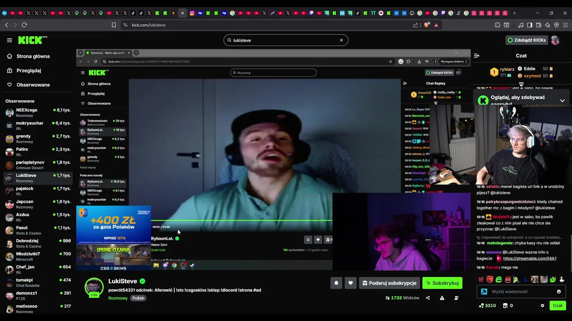The height and width of the screenshot is (321, 572).
Task: Open Azdus channel in the followed list
Action: pyautogui.click(x=38, y=217)
